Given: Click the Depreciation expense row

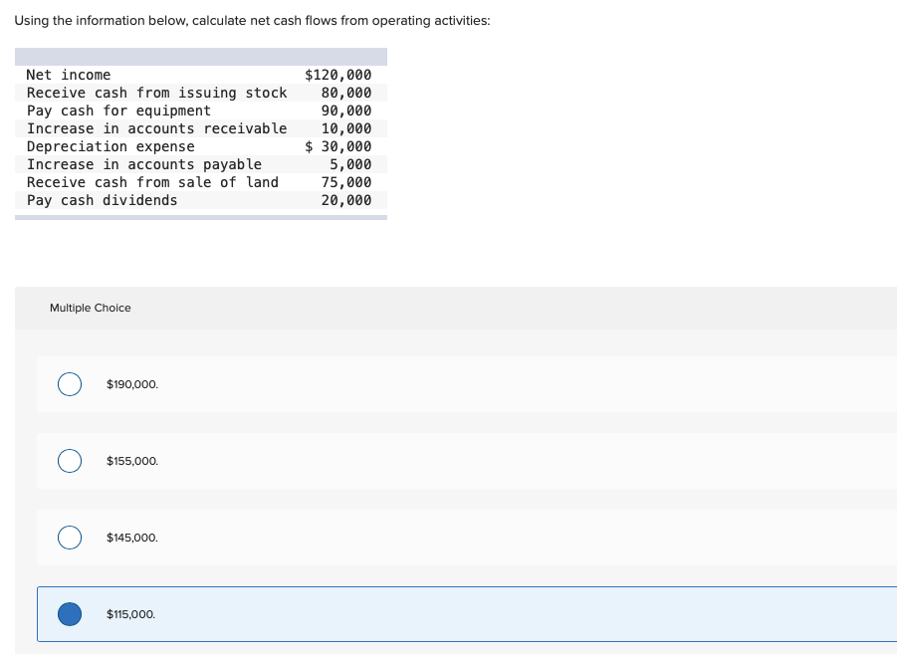Looking at the screenshot, I should (199, 146).
